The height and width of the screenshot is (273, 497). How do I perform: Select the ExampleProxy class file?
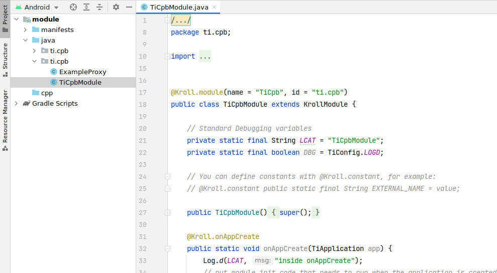[82, 72]
